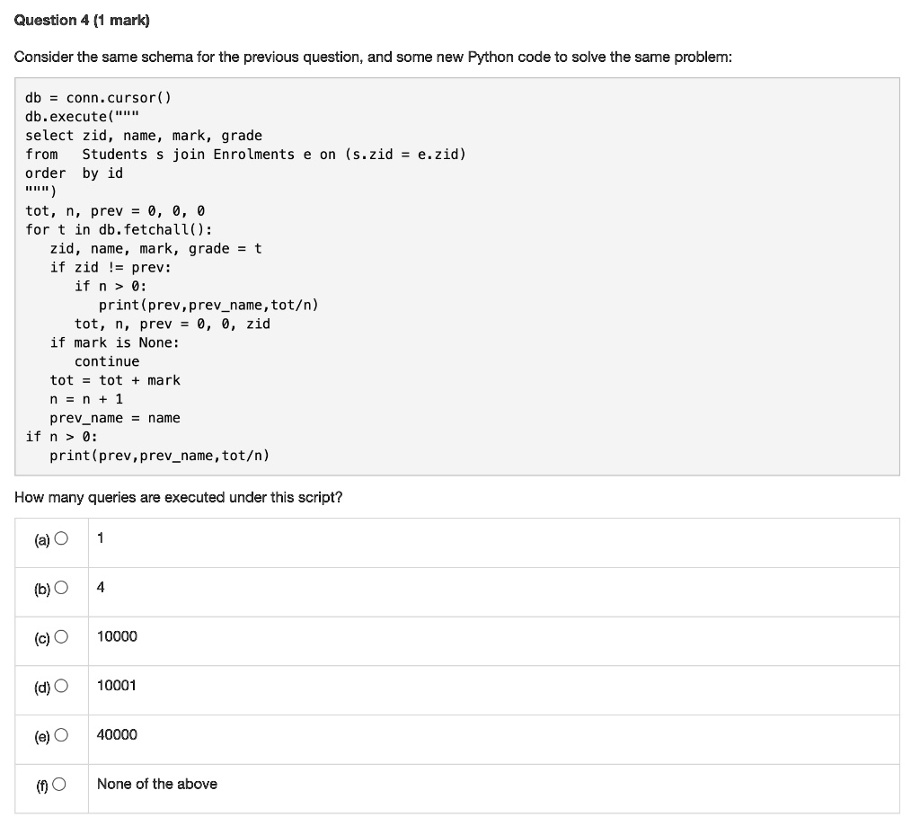Screen dimensions: 920x817
Task: Pick the option showing 10001
Action: pos(116,685)
